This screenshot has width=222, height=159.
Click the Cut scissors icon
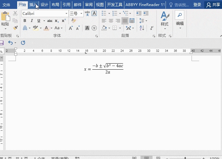[x=15, y=13]
